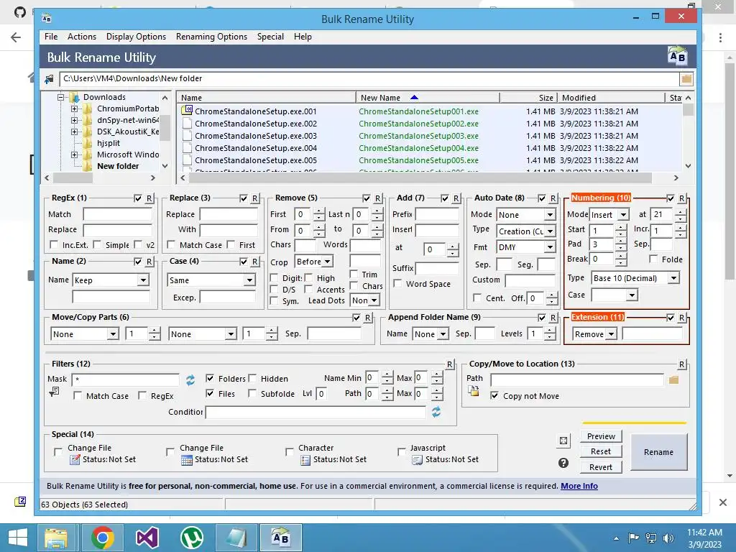
Task: Click the folder browse icon beside path bar
Action: coord(686,79)
